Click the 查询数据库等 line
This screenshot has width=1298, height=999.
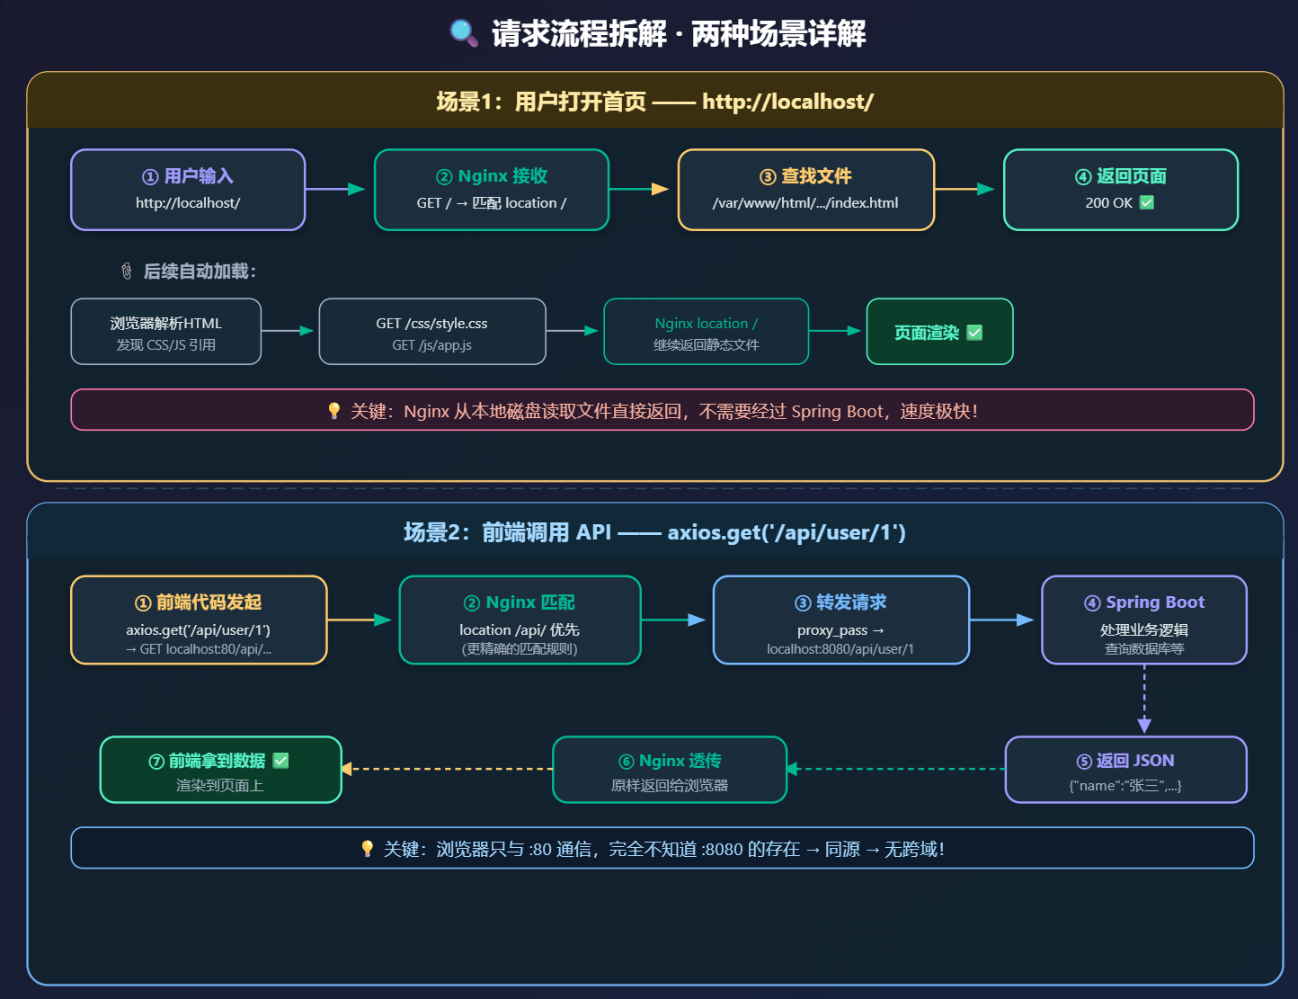[x=1144, y=648]
